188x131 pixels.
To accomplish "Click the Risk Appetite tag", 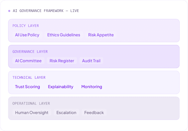I will 101,35.
